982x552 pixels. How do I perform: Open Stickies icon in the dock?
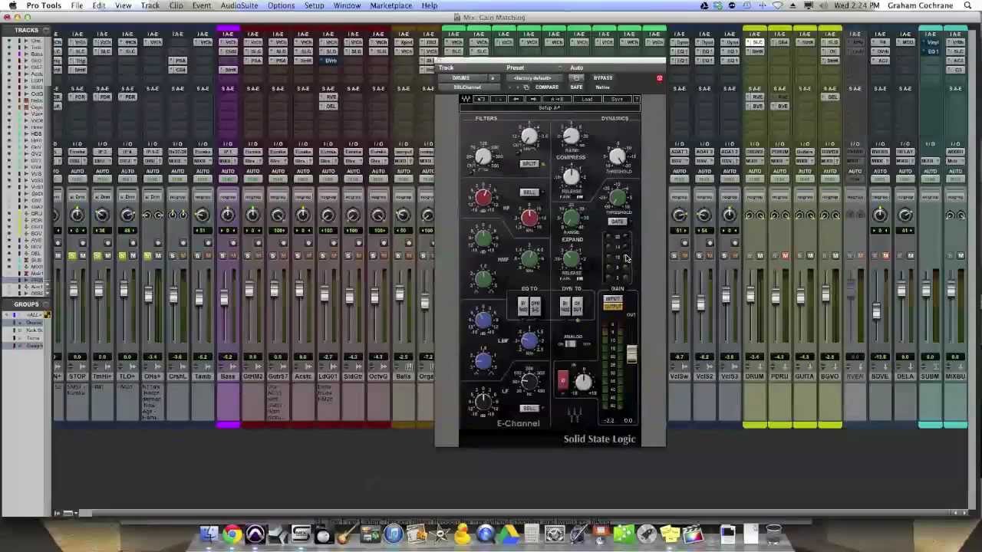pyautogui.click(x=669, y=534)
